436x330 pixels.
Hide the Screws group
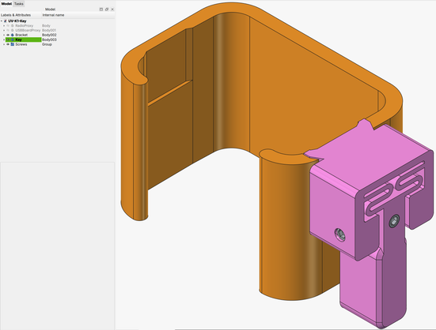coord(8,44)
